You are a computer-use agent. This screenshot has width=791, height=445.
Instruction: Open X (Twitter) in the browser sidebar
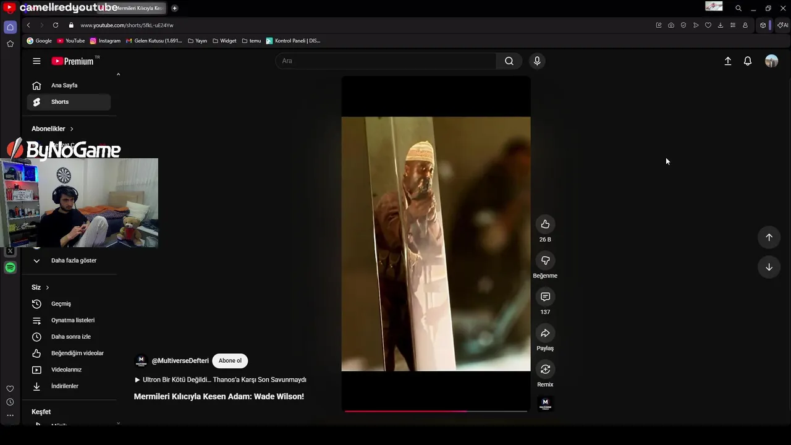coord(10,252)
